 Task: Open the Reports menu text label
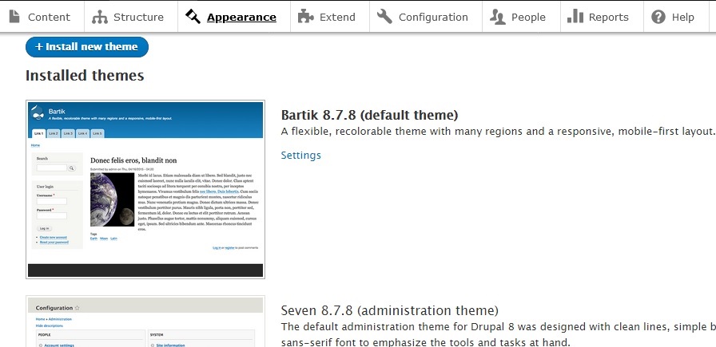point(608,17)
